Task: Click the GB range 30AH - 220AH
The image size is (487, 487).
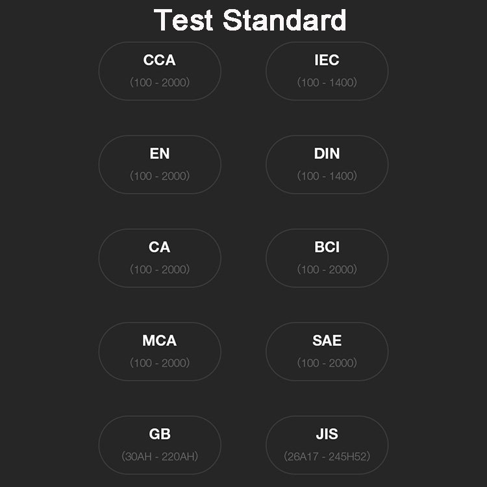Action: pyautogui.click(x=160, y=456)
